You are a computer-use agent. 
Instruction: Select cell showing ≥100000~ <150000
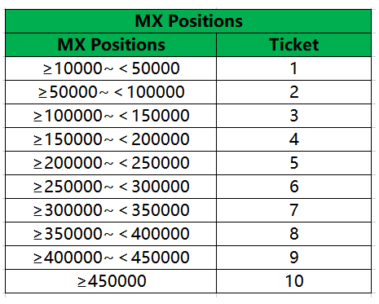[x=111, y=116]
